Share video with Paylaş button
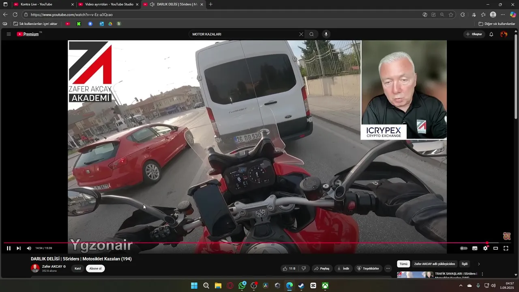This screenshot has width=519, height=292. pyautogui.click(x=322, y=268)
